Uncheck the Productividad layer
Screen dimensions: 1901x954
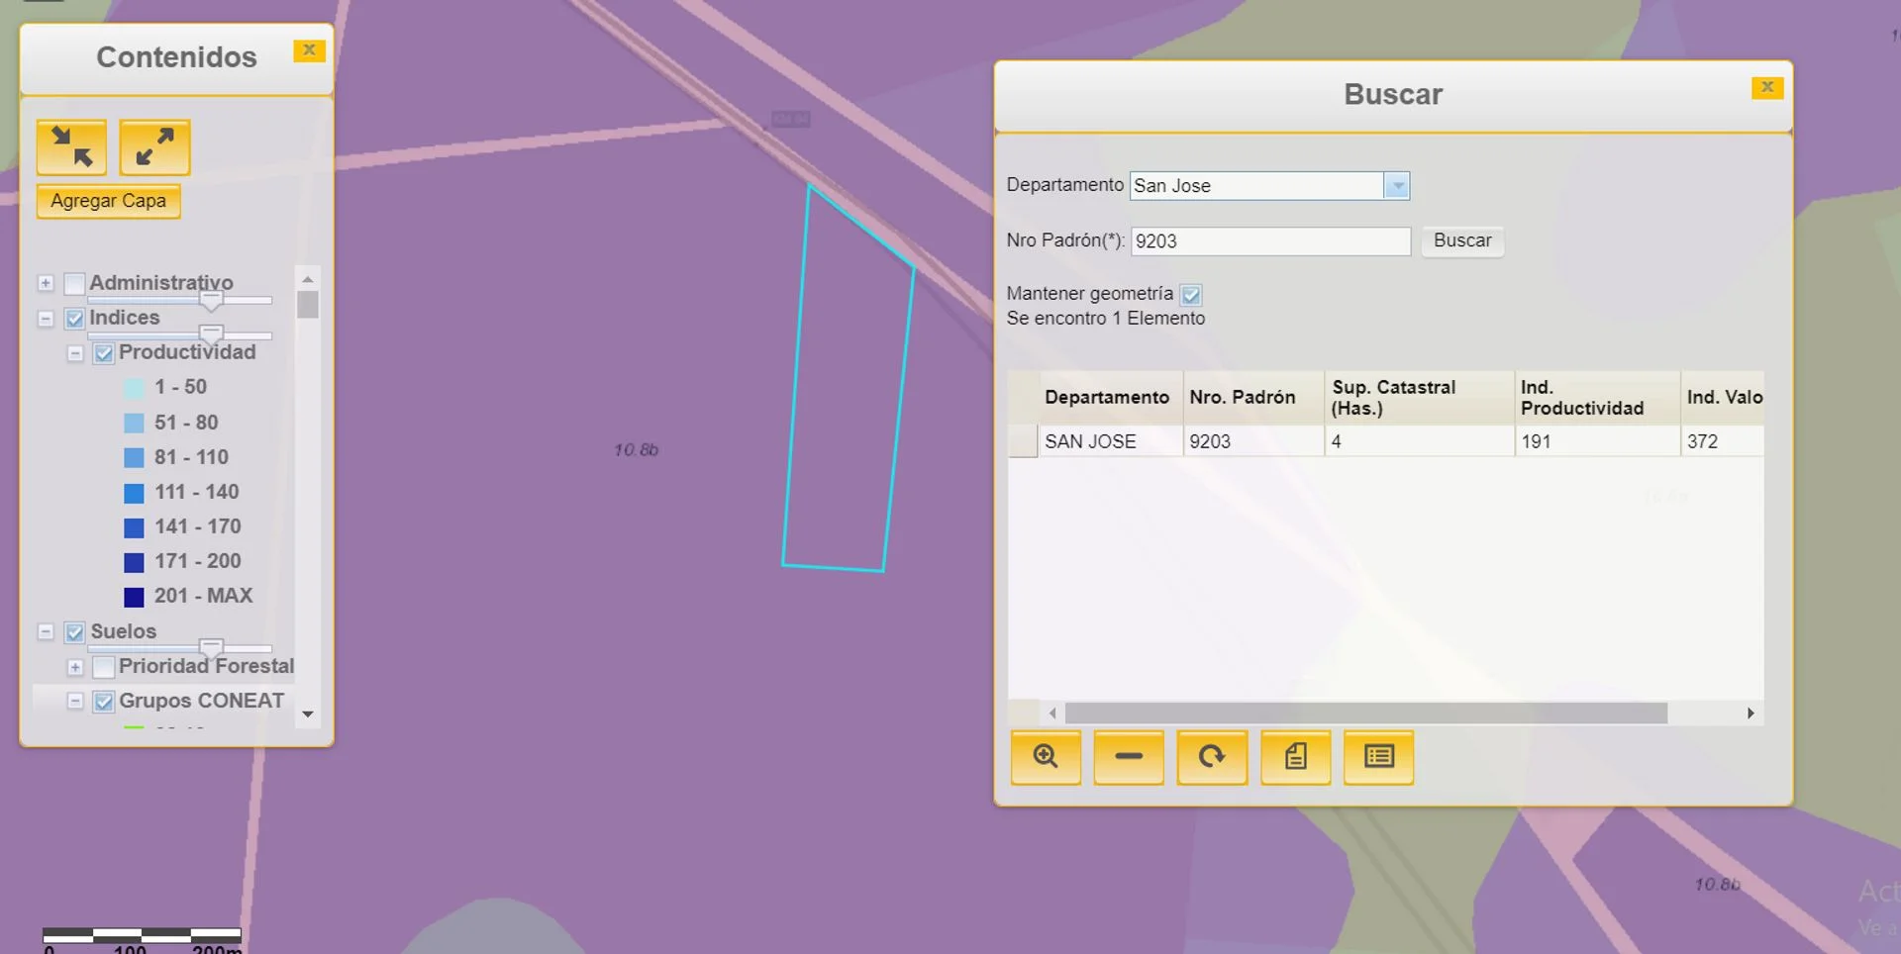click(x=104, y=353)
